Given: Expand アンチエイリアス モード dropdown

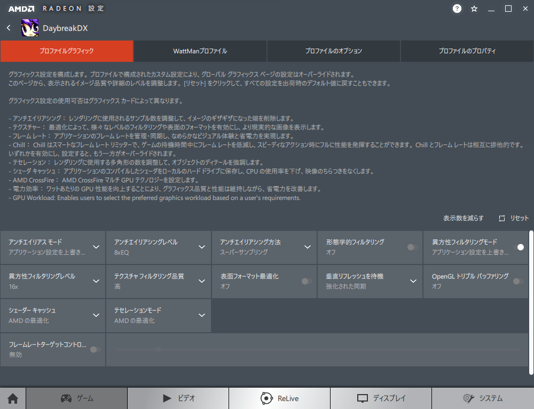Looking at the screenshot, I should pos(96,247).
